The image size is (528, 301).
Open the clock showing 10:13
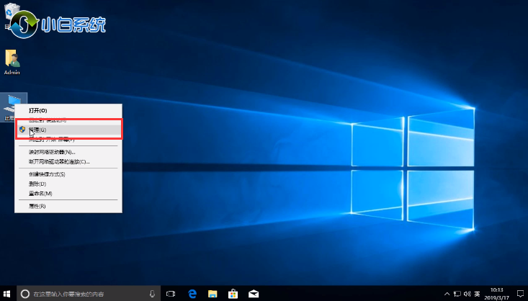(x=497, y=294)
